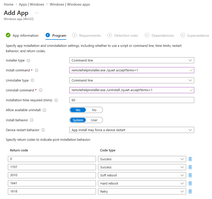Click the Code type column header
The image size is (212, 199).
tap(108, 150)
